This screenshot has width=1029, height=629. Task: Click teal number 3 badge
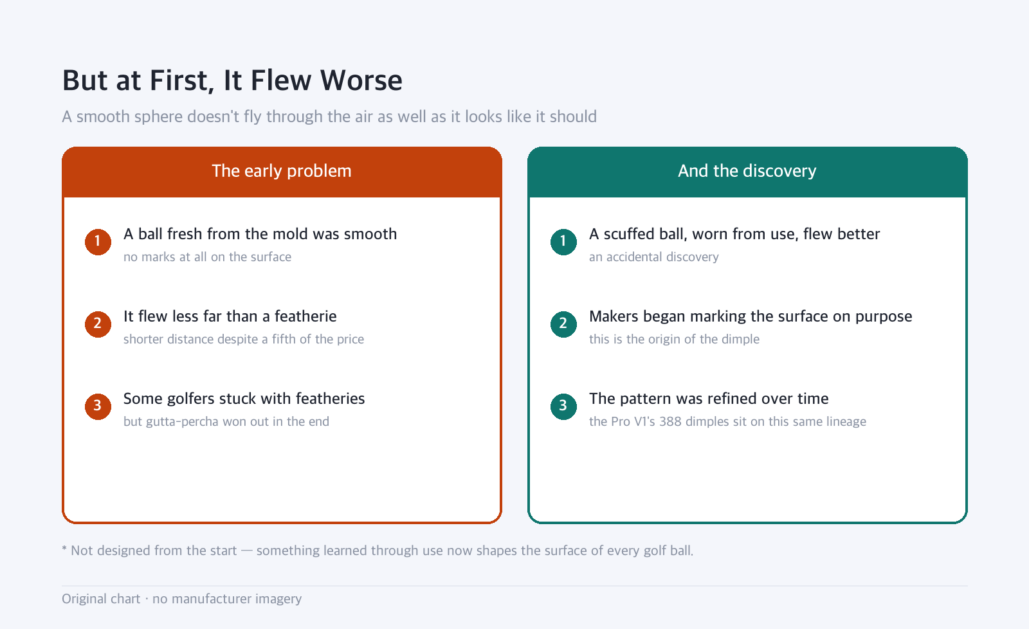(x=563, y=406)
